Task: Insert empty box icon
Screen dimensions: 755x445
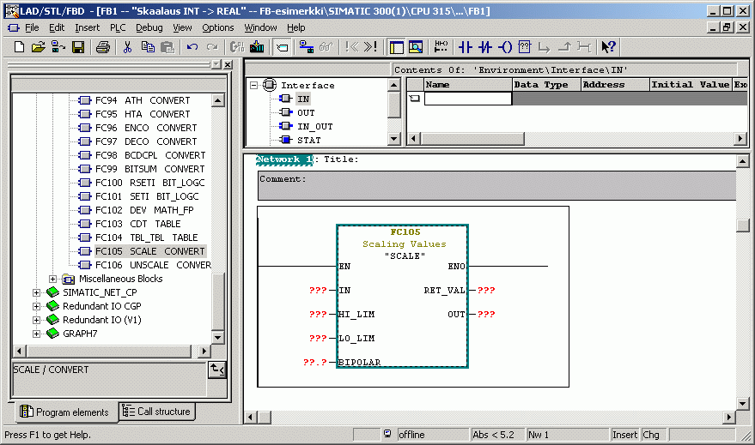Action: (x=524, y=47)
